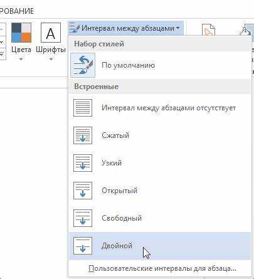Open the Colors theme palette icon
The image size is (254, 279).
click(x=21, y=33)
